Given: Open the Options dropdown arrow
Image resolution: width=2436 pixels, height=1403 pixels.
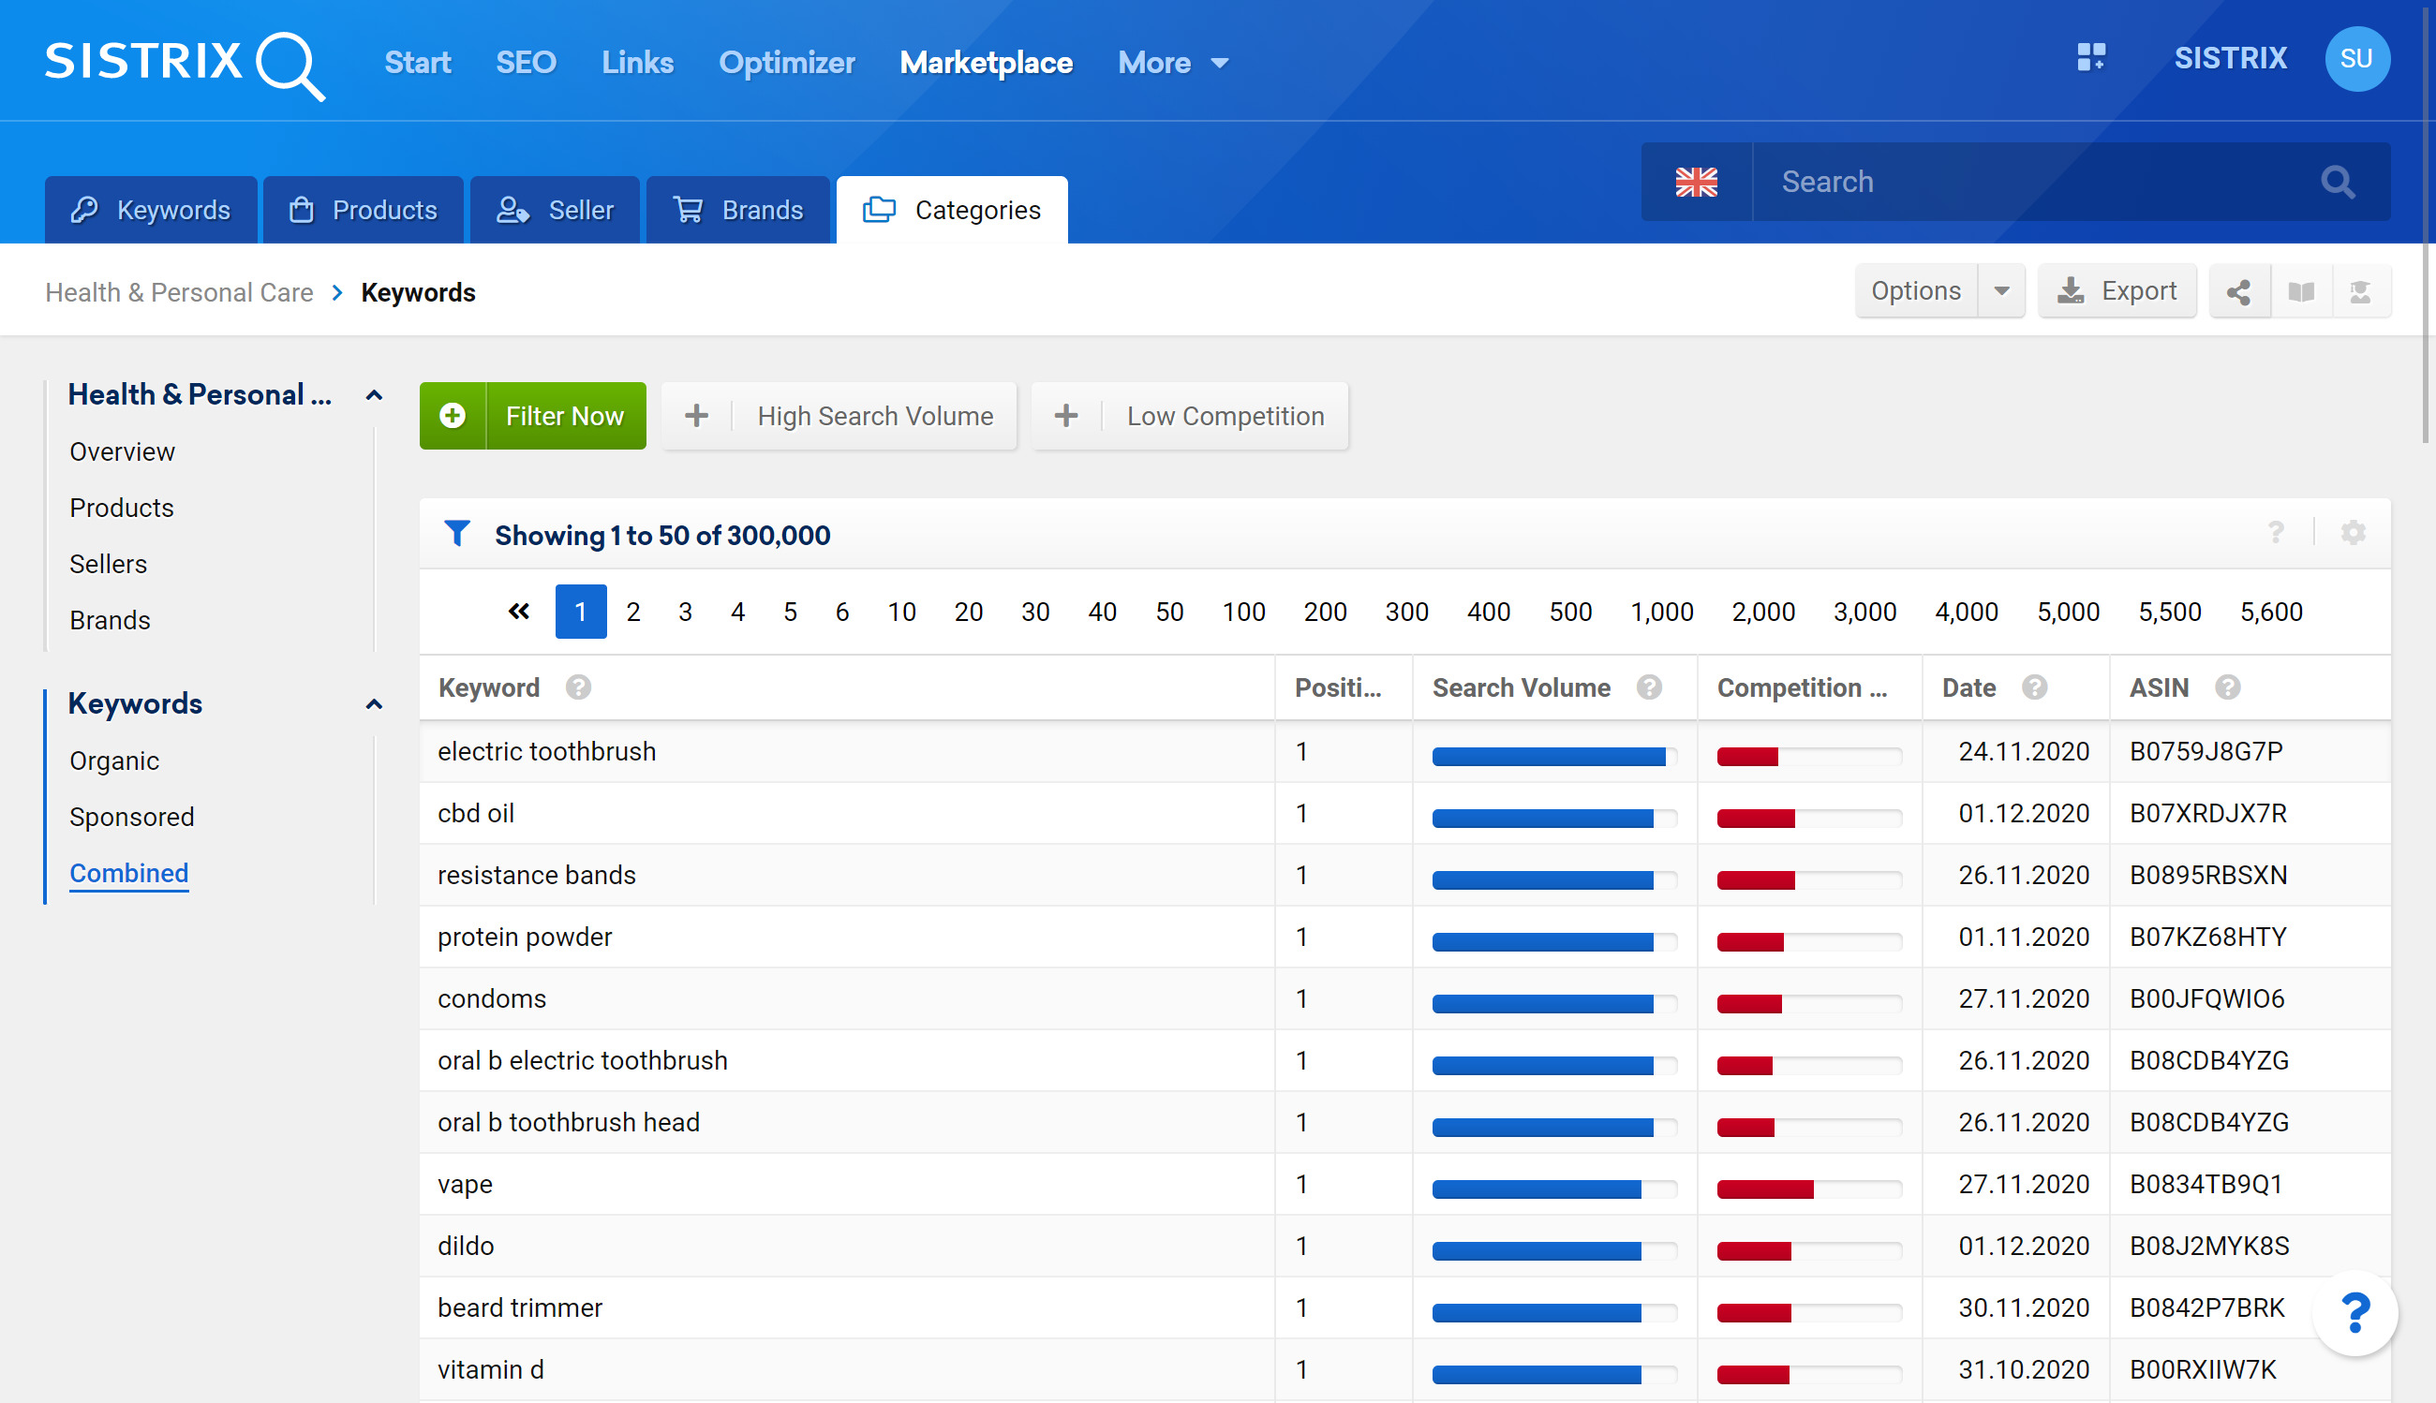Looking at the screenshot, I should (2001, 292).
